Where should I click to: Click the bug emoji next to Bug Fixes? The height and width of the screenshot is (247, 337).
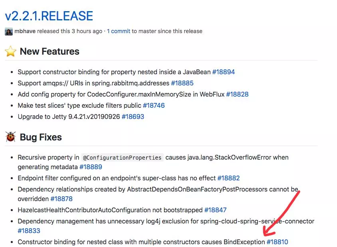(10, 137)
